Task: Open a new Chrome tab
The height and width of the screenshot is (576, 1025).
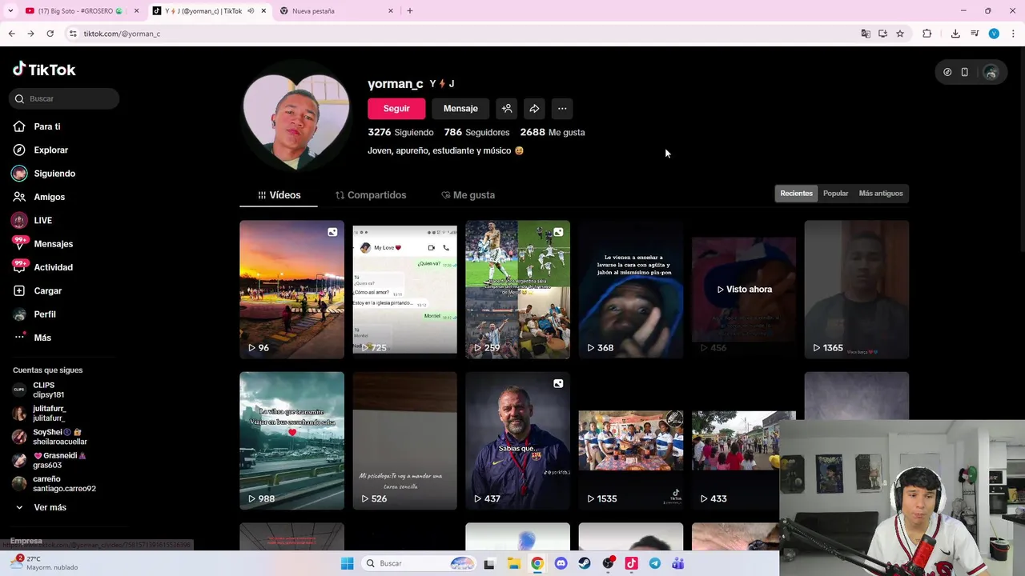Action: click(410, 11)
